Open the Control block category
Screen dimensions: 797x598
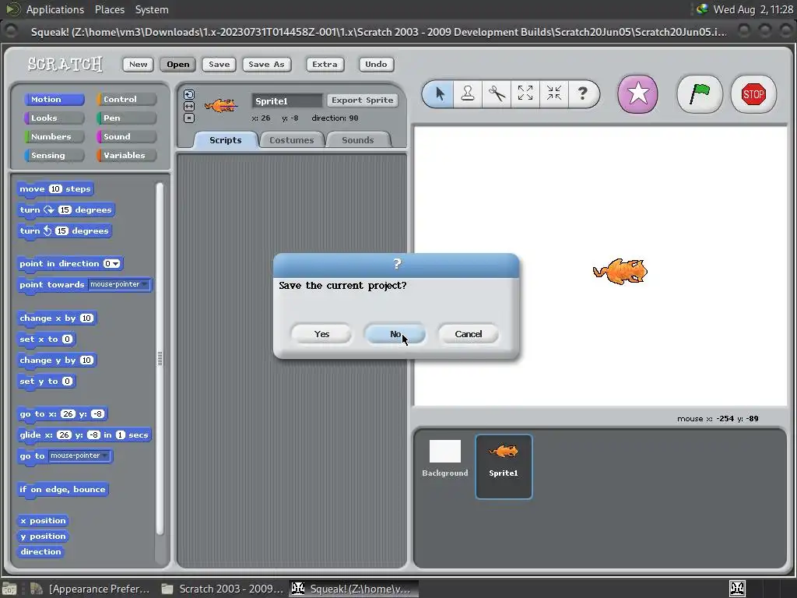126,99
